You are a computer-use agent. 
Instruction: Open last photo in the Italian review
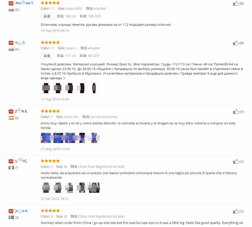tap(94, 187)
